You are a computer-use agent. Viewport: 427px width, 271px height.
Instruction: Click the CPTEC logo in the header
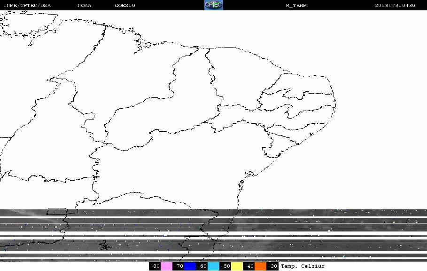213,5
